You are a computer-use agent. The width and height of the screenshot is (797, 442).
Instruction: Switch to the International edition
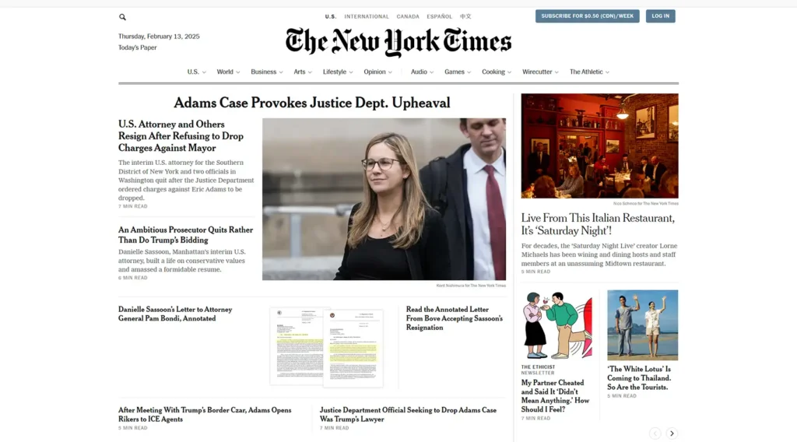(x=367, y=17)
